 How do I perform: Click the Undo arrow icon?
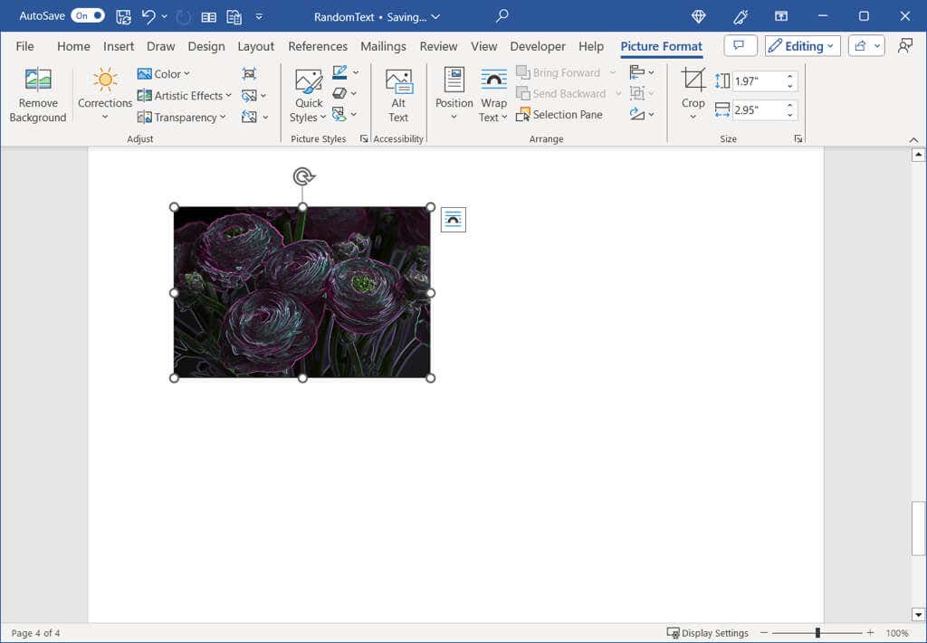148,16
